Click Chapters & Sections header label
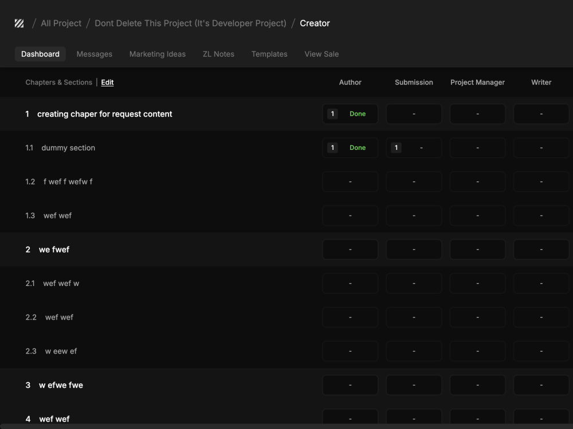Screen dimensions: 573x429 coord(59,82)
